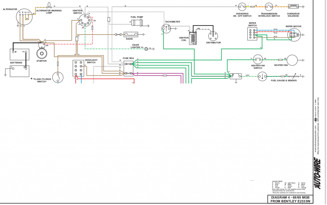
Task: Select the fuse box symbol
Action: tap(128, 69)
